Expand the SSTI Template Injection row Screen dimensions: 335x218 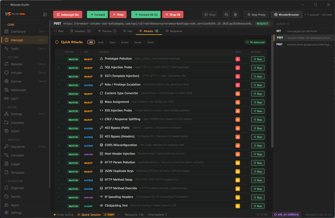59,76
